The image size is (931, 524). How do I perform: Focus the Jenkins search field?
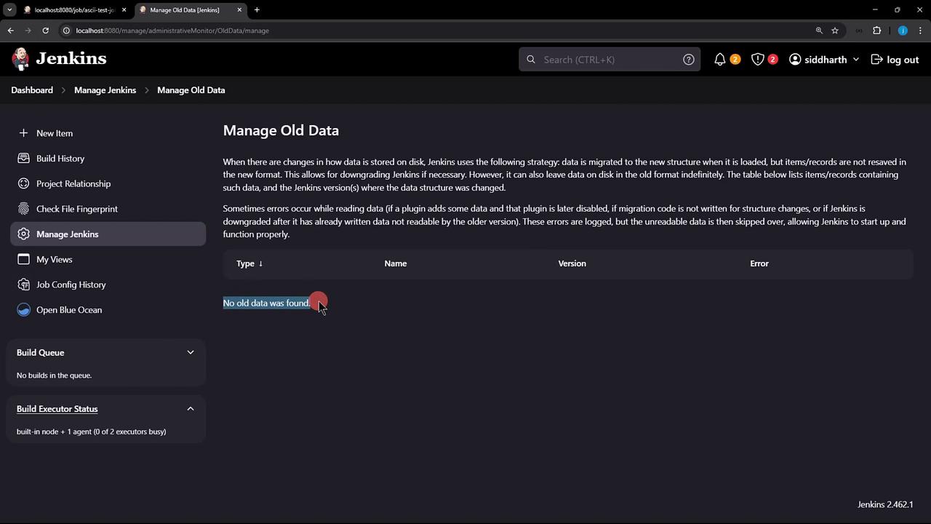610,60
